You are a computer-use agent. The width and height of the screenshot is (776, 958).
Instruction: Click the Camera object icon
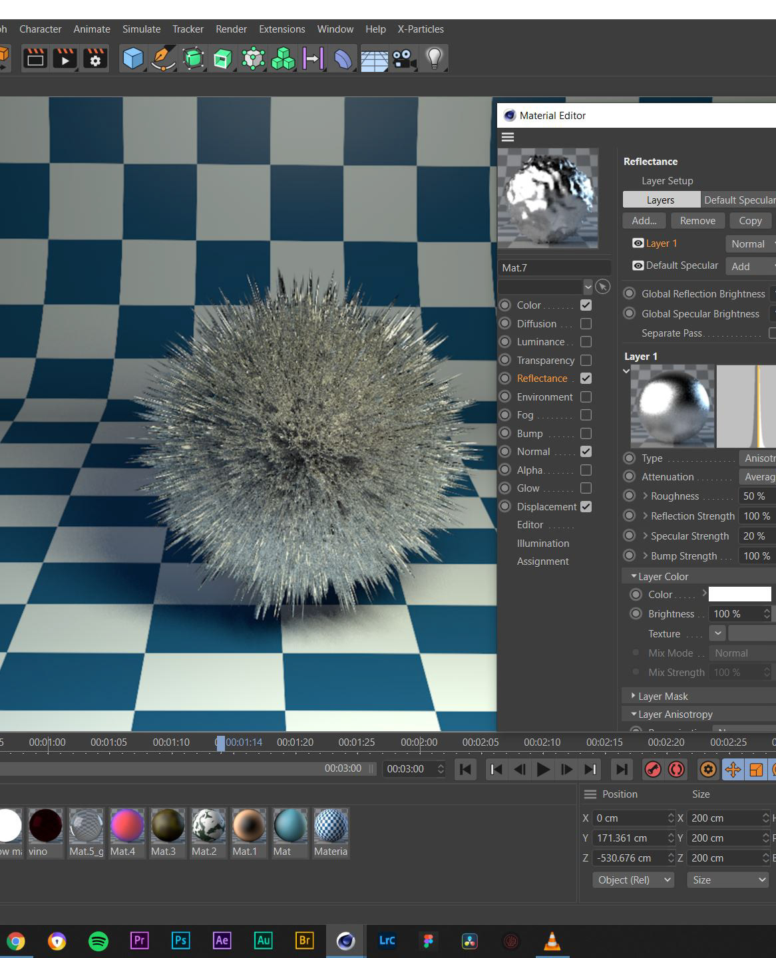(x=403, y=59)
